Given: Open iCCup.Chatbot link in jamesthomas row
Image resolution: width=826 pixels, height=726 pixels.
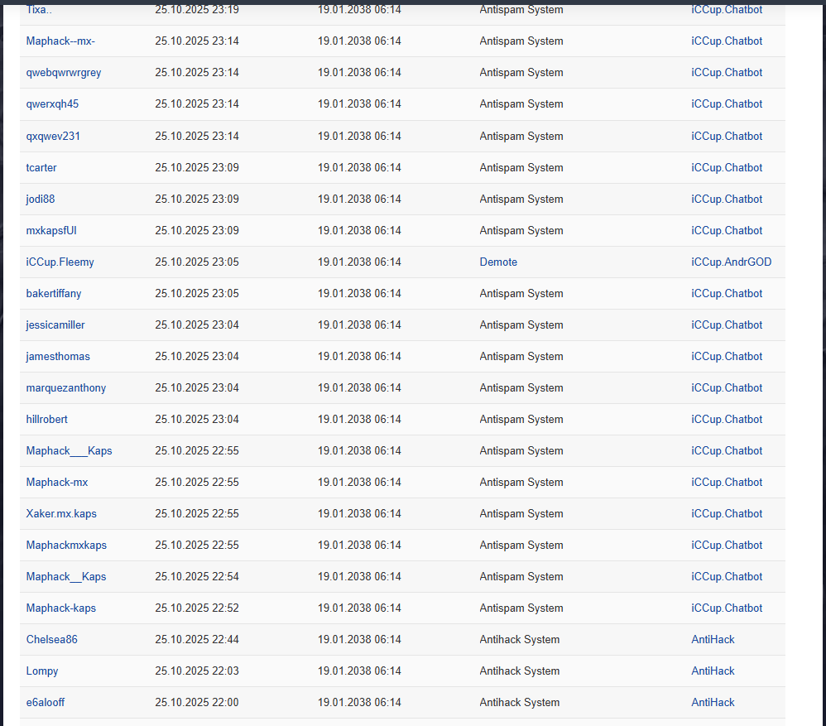Looking at the screenshot, I should [727, 357].
